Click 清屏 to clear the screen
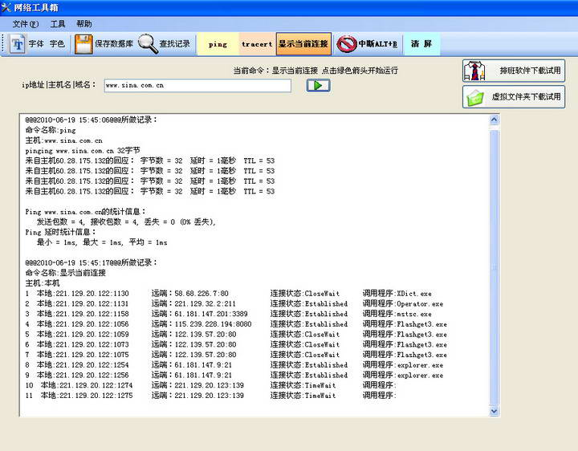The image size is (578, 451). [x=421, y=44]
